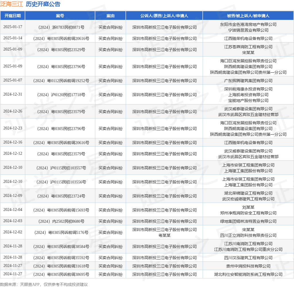The image size is (294, 287).
Task: Click the 被告/被上诉人/被申请人 column header
Action: pos(248,16)
